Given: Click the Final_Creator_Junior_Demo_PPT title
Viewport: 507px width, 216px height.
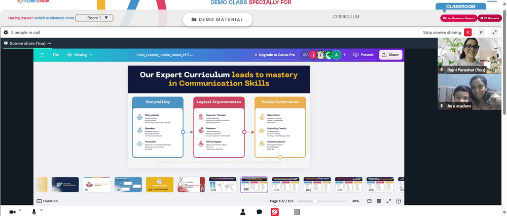Looking at the screenshot, I should [165, 55].
